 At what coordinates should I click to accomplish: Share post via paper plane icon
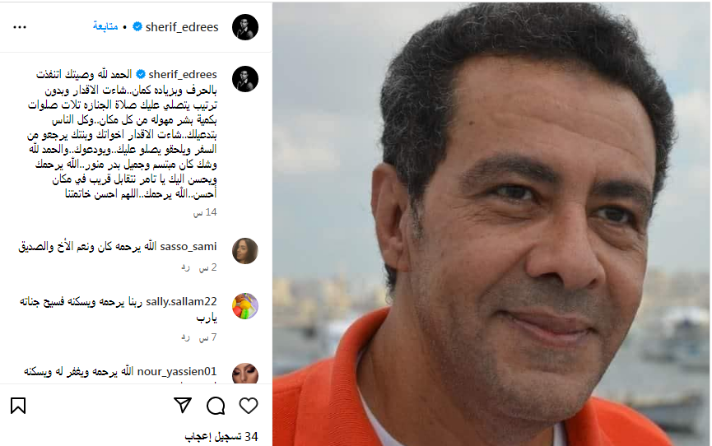click(x=183, y=405)
